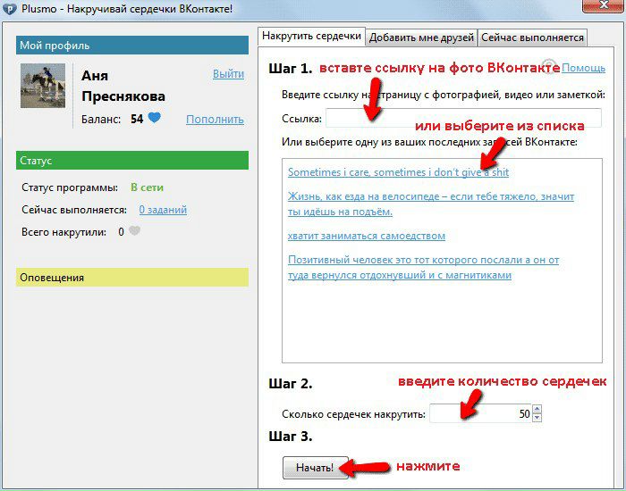Open the Помощь help link
The image size is (626, 491).
click(583, 68)
